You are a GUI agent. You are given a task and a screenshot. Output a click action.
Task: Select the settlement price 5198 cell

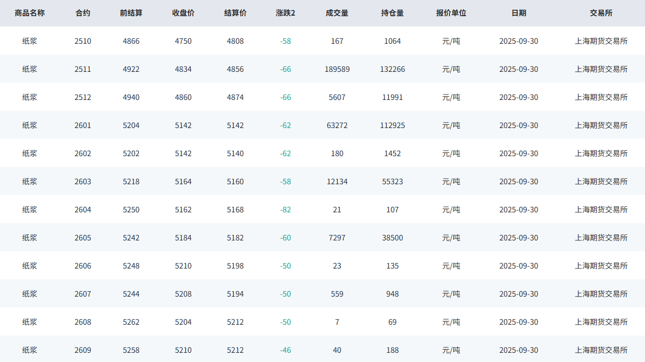[x=235, y=266]
